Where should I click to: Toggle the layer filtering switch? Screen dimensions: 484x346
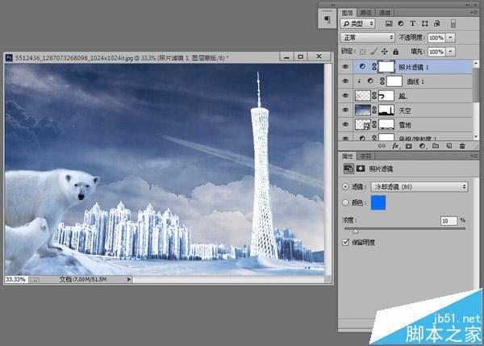(x=453, y=23)
